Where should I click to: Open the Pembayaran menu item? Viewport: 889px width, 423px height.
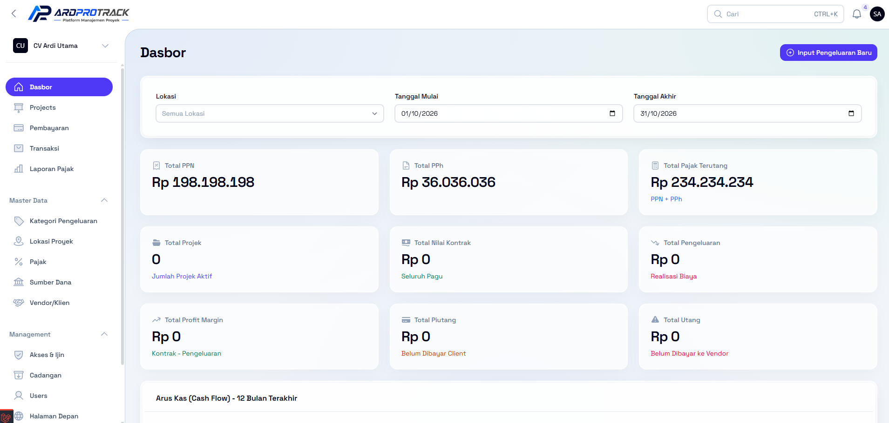pyautogui.click(x=59, y=128)
